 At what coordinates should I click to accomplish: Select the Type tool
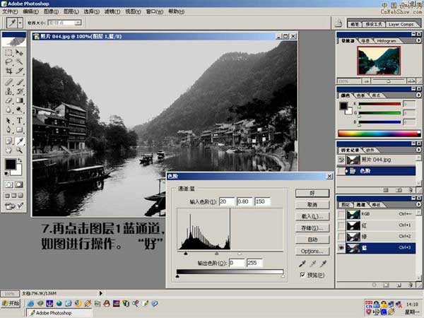pos(19,121)
